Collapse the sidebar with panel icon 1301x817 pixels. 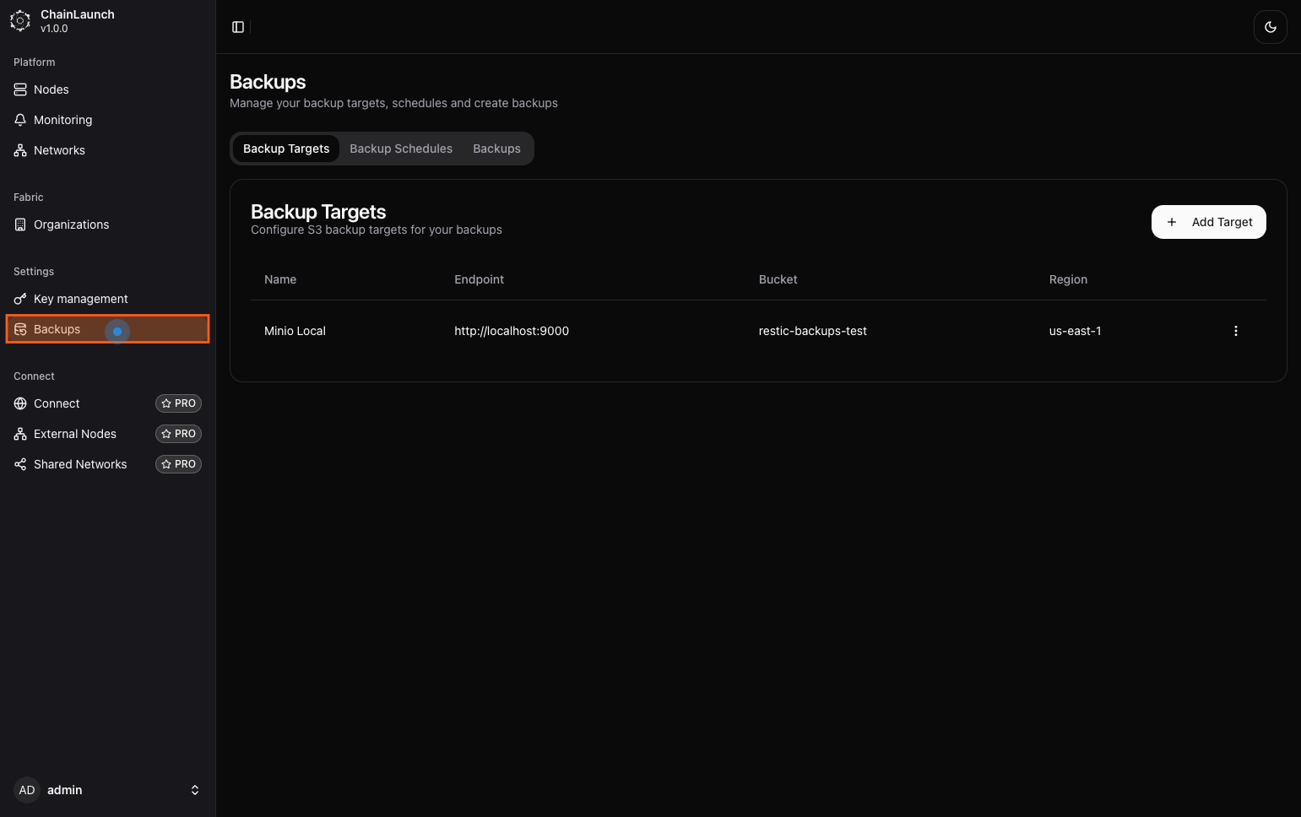pos(238,27)
